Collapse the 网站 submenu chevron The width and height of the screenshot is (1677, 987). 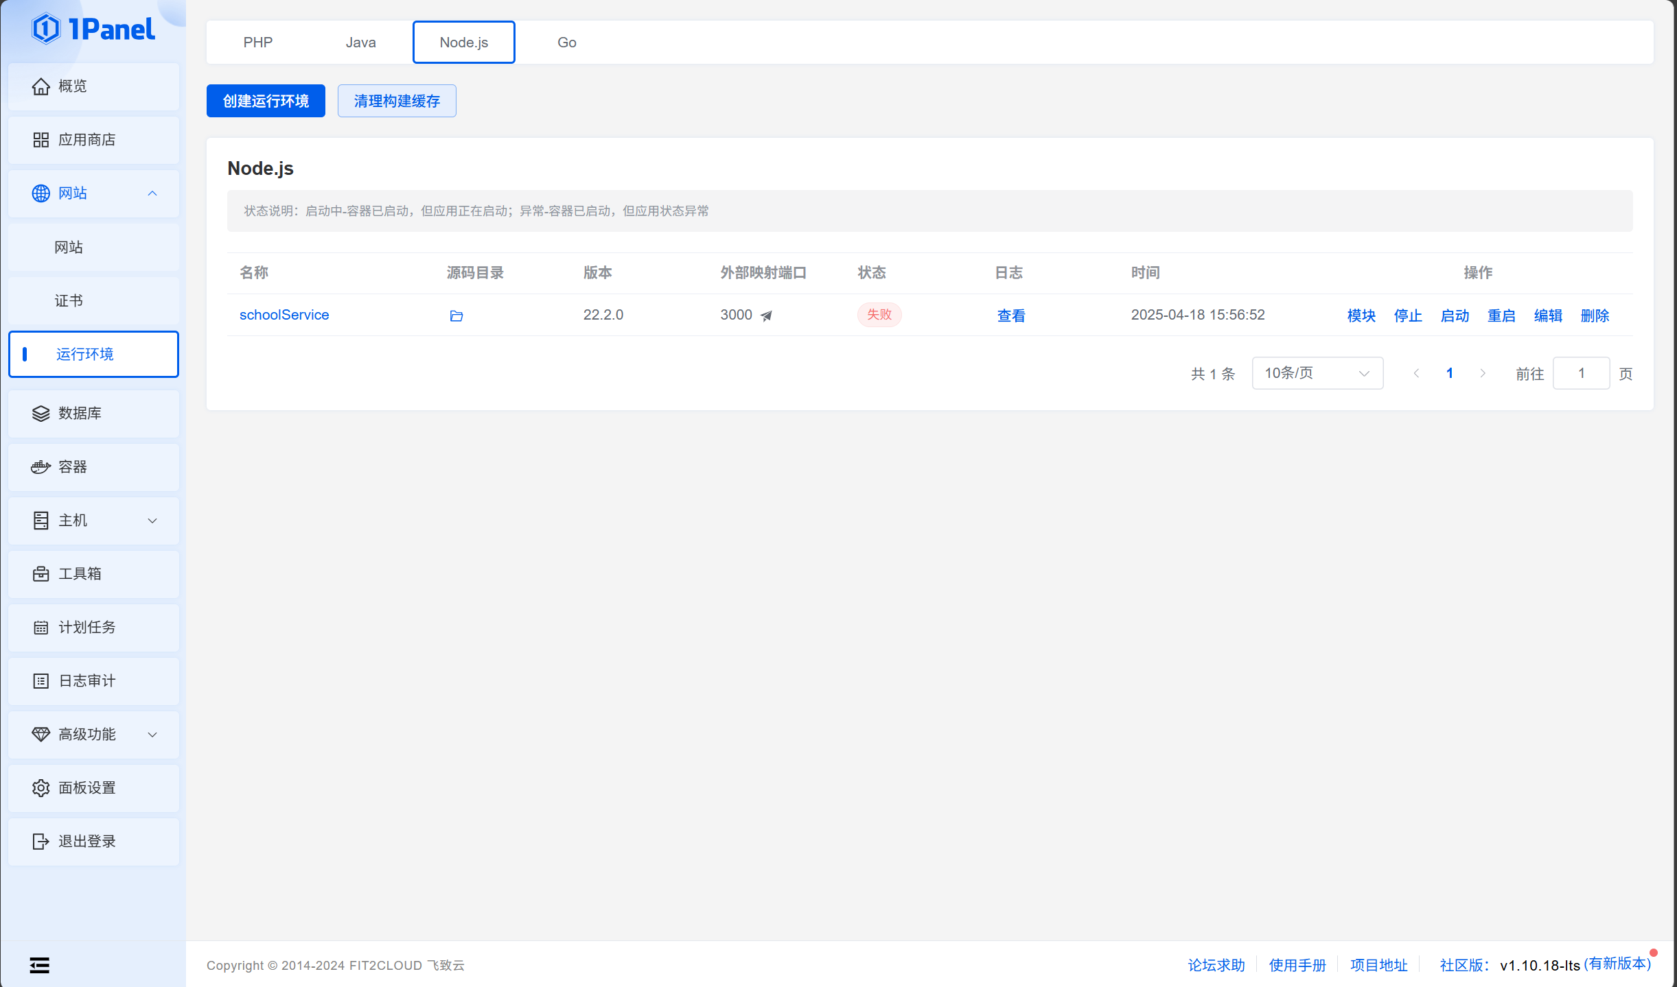tap(152, 193)
